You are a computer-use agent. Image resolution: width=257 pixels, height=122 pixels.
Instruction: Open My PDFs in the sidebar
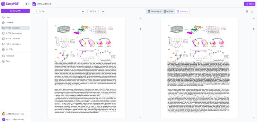tap(15, 49)
